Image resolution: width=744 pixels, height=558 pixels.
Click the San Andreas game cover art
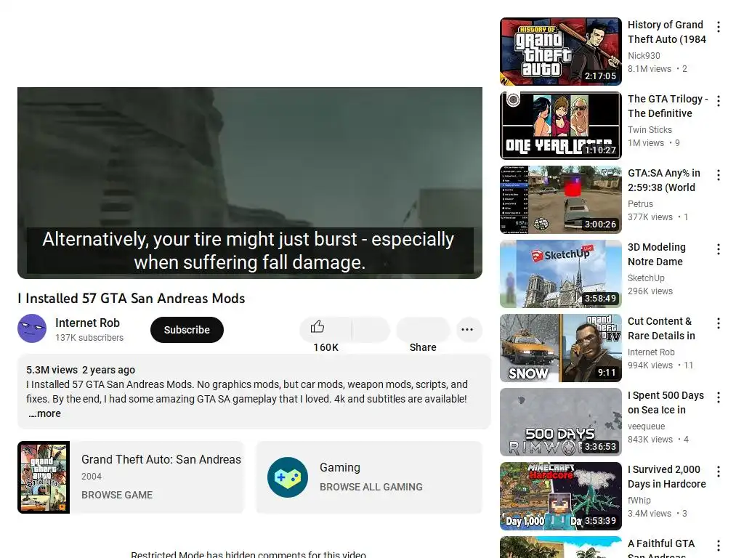[x=44, y=477]
